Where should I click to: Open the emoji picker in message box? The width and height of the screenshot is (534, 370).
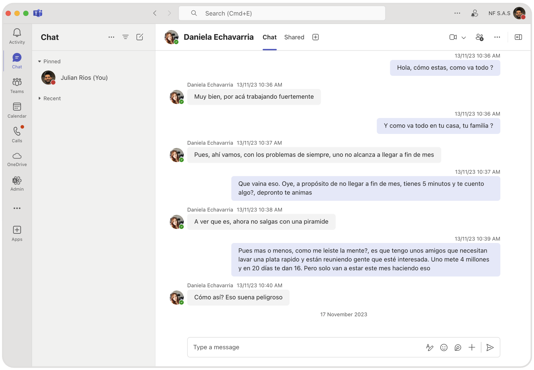[x=444, y=347]
